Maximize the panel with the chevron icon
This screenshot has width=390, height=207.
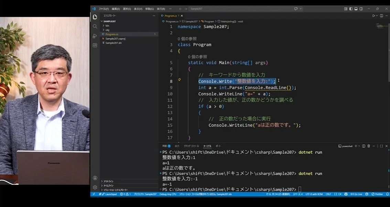pos(381,146)
